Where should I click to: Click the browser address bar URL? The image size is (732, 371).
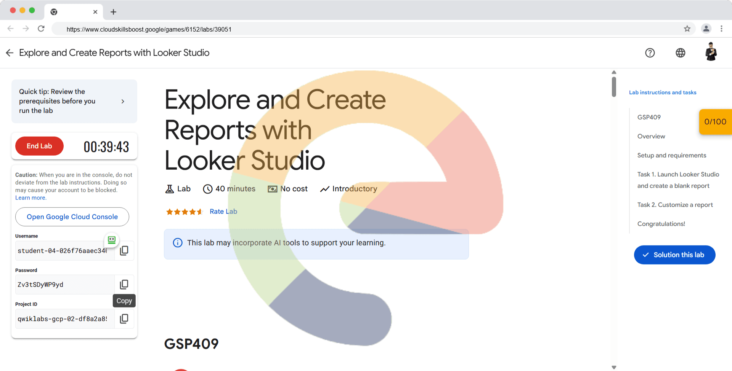pyautogui.click(x=149, y=29)
